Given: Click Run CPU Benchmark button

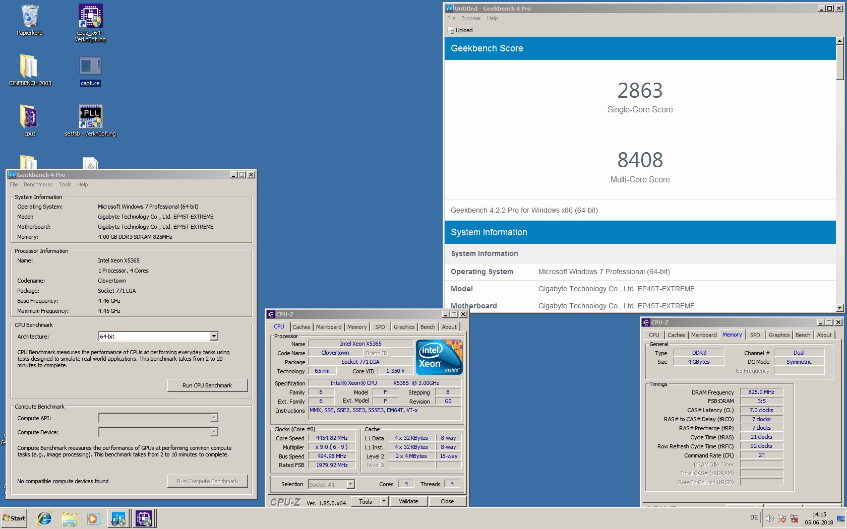Looking at the screenshot, I should pyautogui.click(x=207, y=385).
